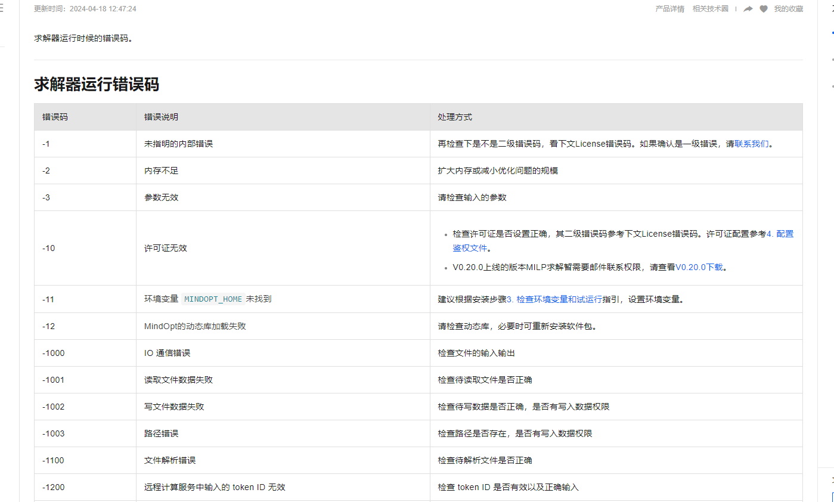Click 路径错误 cell
This screenshot has width=834, height=502.
pyautogui.click(x=283, y=433)
